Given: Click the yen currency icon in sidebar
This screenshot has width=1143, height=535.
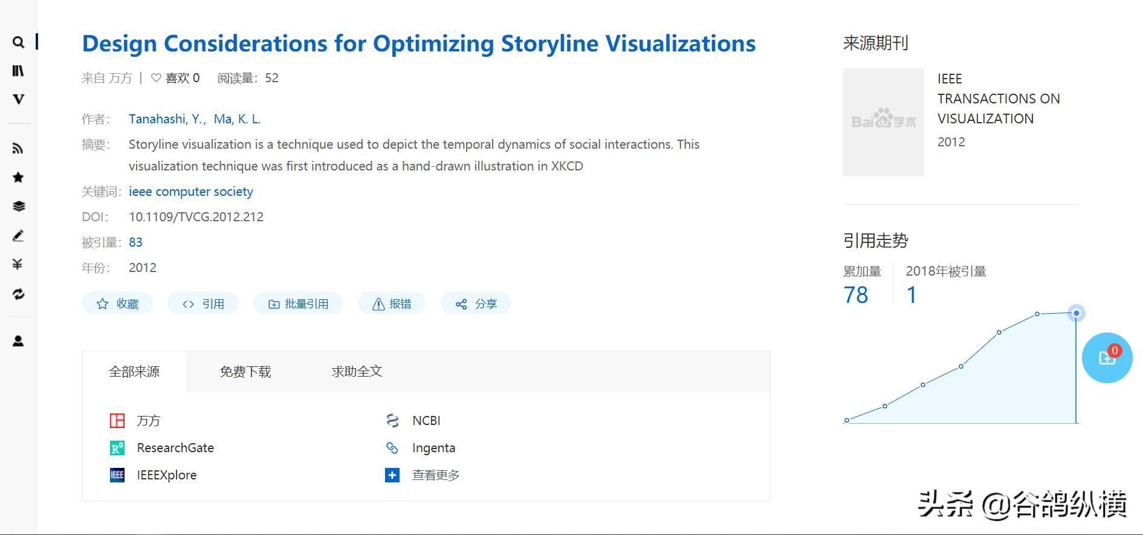Looking at the screenshot, I should coord(18,264).
